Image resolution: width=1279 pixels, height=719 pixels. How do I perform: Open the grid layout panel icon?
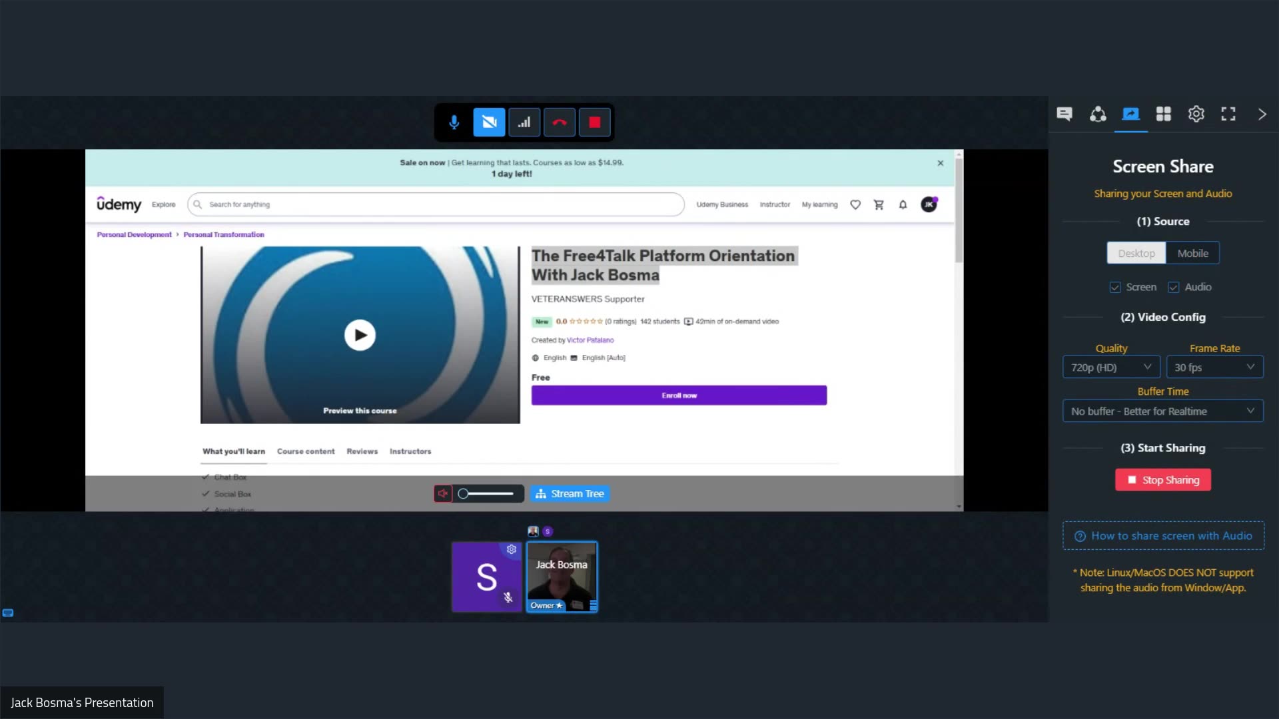(1163, 114)
